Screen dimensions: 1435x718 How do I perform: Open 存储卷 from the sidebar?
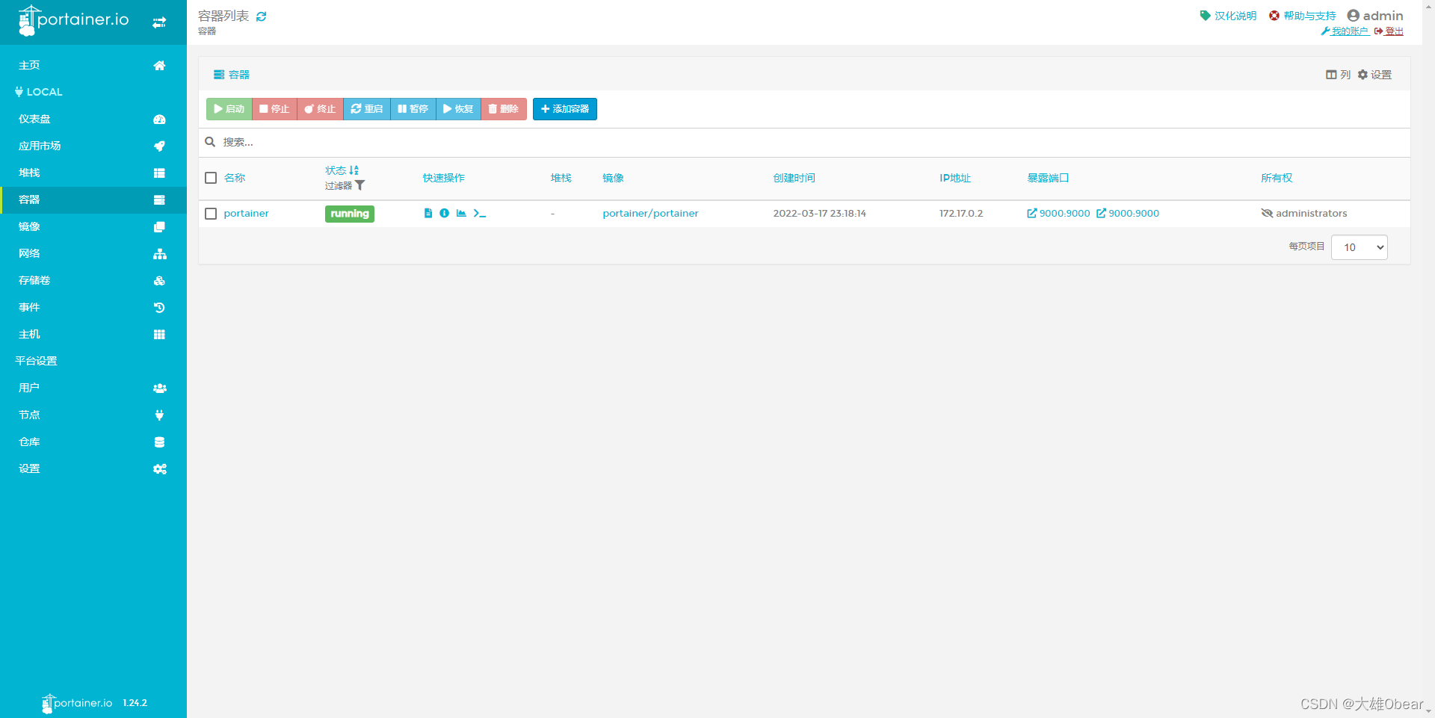tap(34, 280)
